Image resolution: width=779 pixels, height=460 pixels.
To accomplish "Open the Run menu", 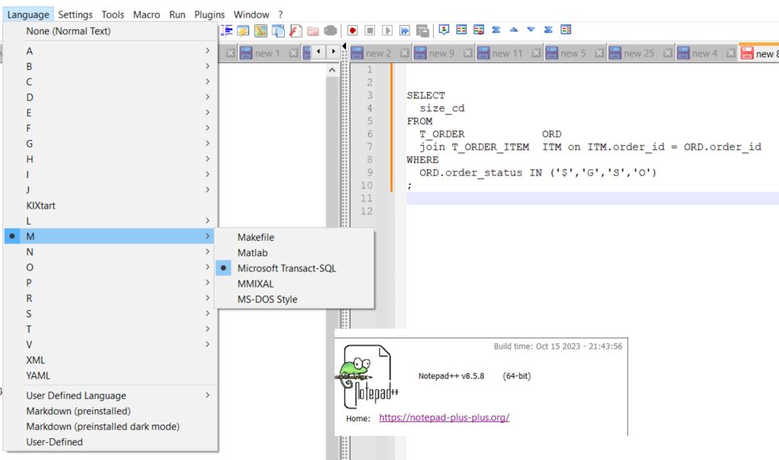I will click(x=177, y=15).
